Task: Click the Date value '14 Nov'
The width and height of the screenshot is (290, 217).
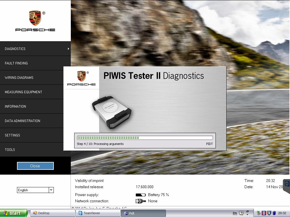Action: pos(274,187)
